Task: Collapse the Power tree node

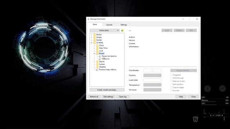Action: (94, 53)
